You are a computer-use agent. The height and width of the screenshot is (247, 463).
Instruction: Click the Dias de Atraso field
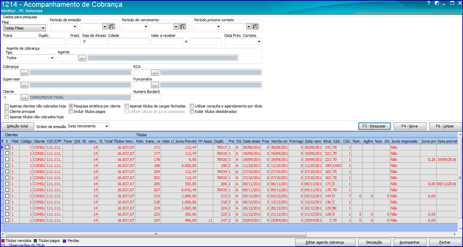(x=94, y=42)
